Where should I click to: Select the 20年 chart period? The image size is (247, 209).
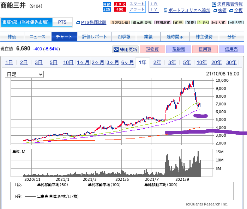(x=216, y=62)
